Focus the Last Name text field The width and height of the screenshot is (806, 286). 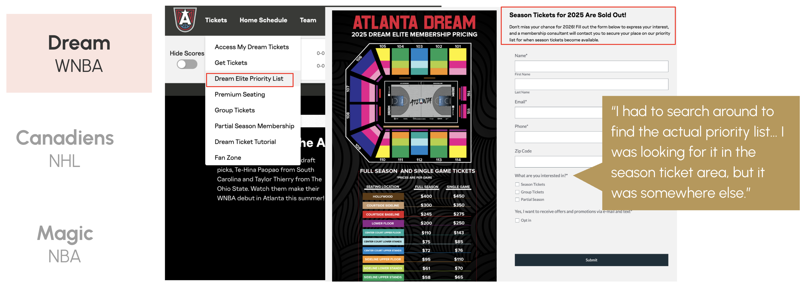coord(591,84)
